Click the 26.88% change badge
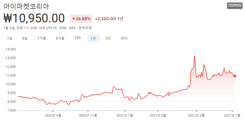The height and width of the screenshot is (121, 245). 81,19
